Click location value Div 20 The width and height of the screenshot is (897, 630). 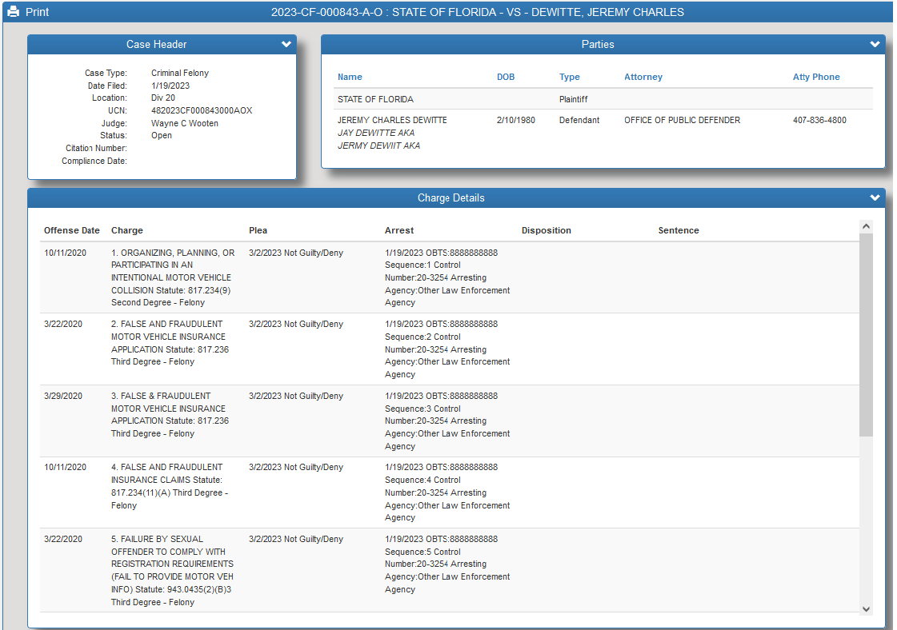click(163, 98)
